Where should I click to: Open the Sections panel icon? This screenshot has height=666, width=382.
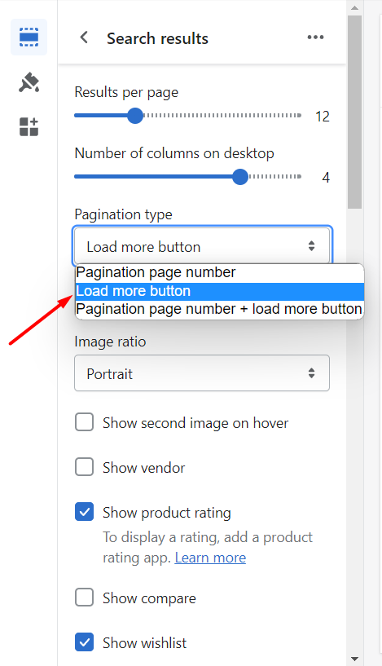tap(29, 37)
